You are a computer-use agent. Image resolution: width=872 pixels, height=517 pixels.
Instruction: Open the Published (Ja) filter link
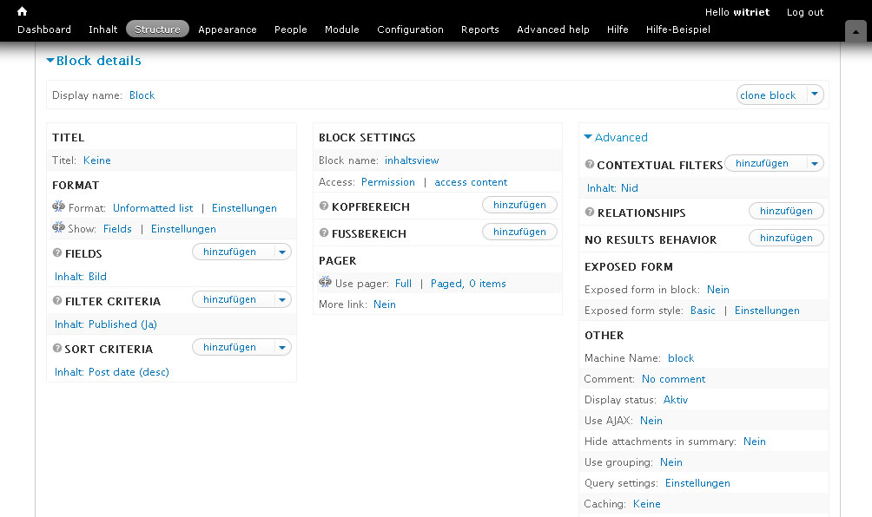tap(122, 324)
